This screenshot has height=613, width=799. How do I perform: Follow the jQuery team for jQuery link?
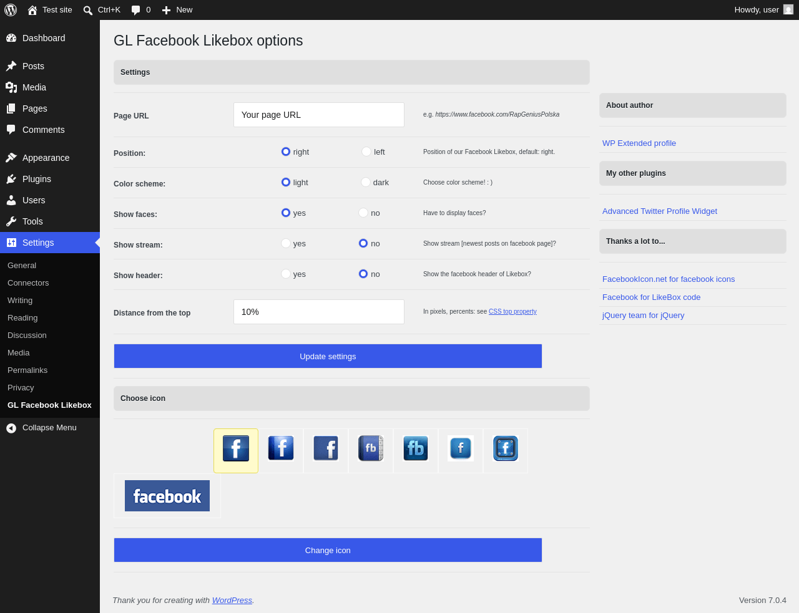tap(643, 316)
